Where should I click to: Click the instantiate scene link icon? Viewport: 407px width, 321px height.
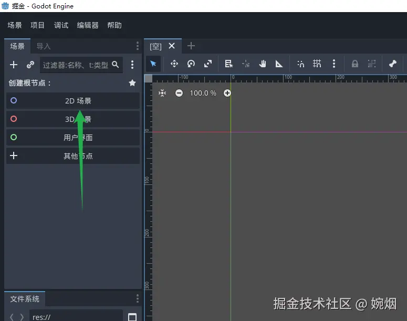pos(30,65)
